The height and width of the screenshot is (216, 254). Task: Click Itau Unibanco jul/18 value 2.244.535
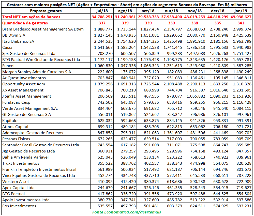tap(103, 41)
